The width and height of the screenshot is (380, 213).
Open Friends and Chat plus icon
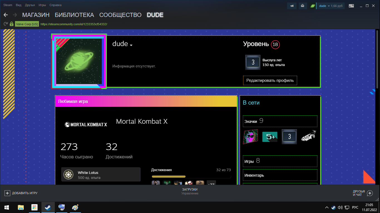coord(370,193)
